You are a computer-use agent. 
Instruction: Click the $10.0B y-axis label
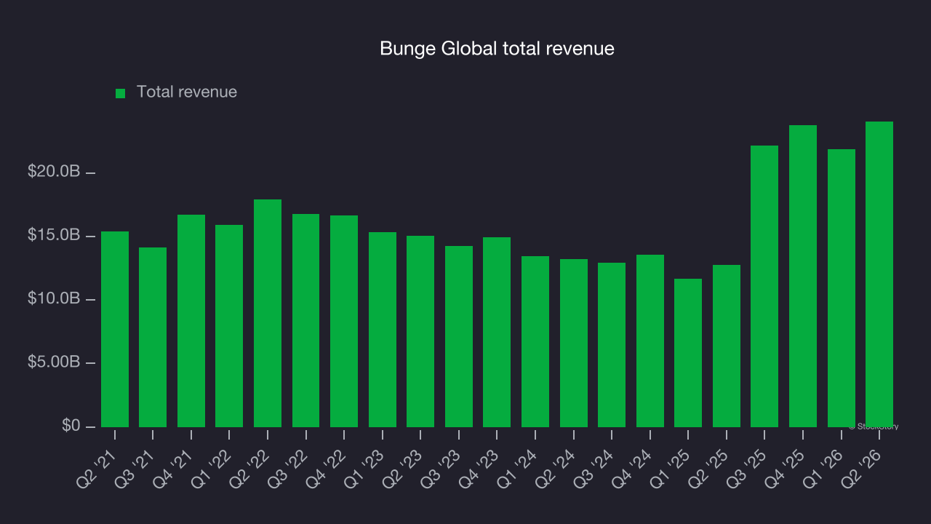coord(54,299)
